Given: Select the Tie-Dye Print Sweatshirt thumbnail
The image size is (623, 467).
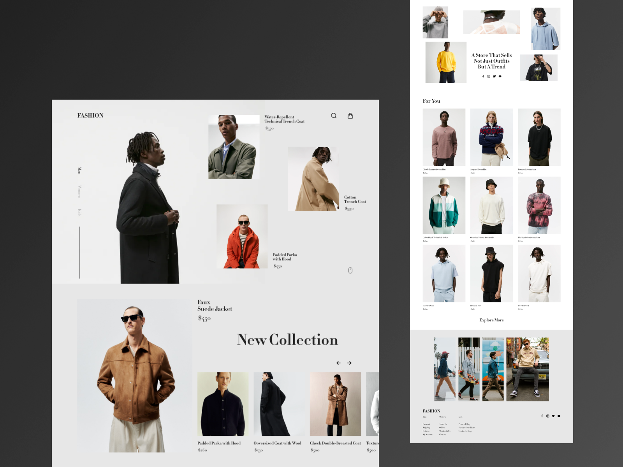Looking at the screenshot, I should pos(539,205).
